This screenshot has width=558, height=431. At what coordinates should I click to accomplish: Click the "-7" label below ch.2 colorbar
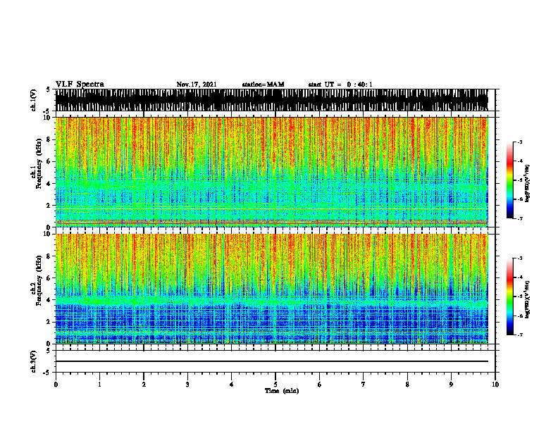[520, 335]
